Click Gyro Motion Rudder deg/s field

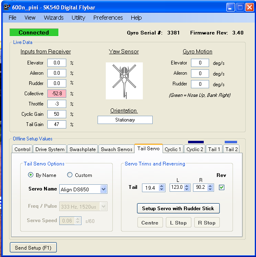coord(200,84)
